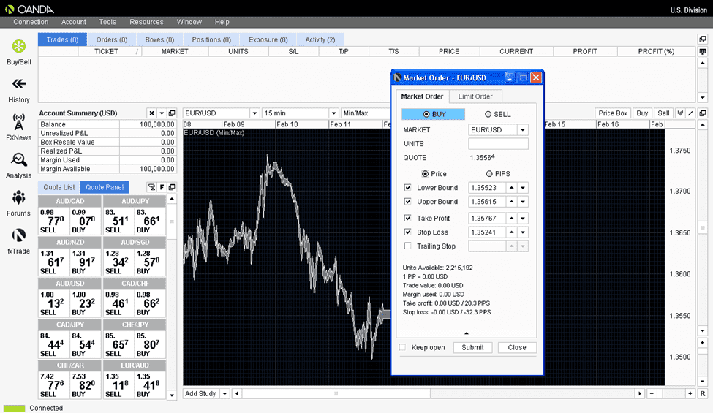Switch to the Limit Order tab
This screenshot has height=413, width=713.
475,96
